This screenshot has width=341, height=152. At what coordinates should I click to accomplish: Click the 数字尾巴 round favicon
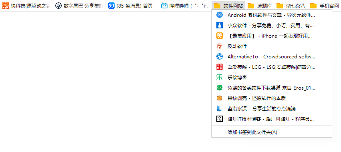point(59,6)
